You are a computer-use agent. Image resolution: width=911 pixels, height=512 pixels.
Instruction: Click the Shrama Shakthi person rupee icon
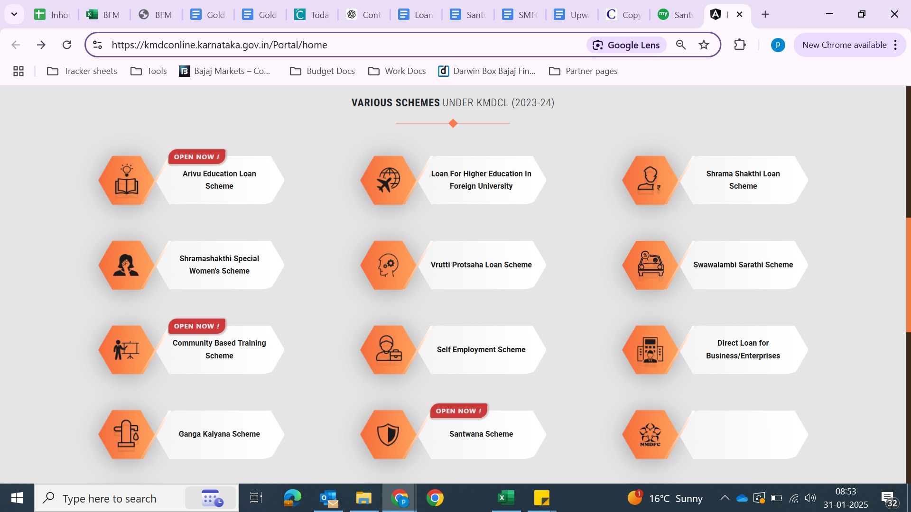(650, 180)
